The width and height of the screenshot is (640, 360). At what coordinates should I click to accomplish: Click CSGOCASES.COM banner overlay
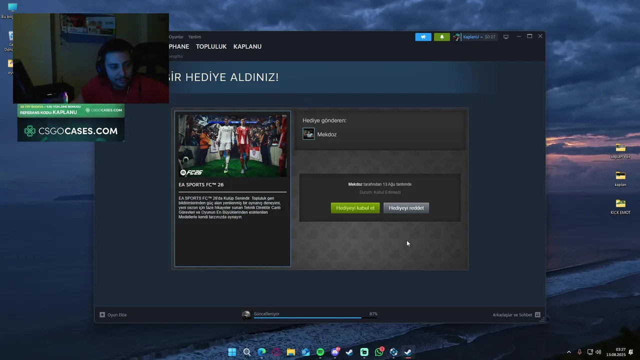click(71, 131)
